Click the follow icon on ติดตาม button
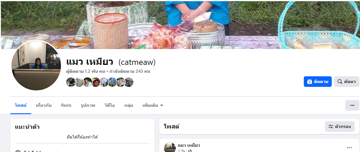The height and width of the screenshot is (152, 360). [309, 82]
